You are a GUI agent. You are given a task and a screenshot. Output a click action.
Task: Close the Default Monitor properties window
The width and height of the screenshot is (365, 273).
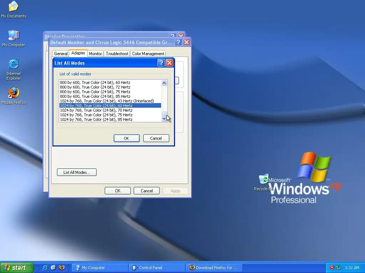pyautogui.click(x=186, y=42)
